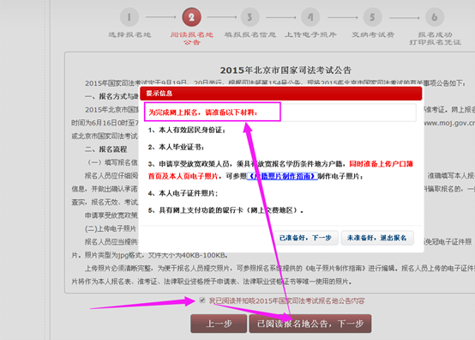Click item 5 网上支付功能的银行卡
The image size is (475, 340).
pos(225,210)
